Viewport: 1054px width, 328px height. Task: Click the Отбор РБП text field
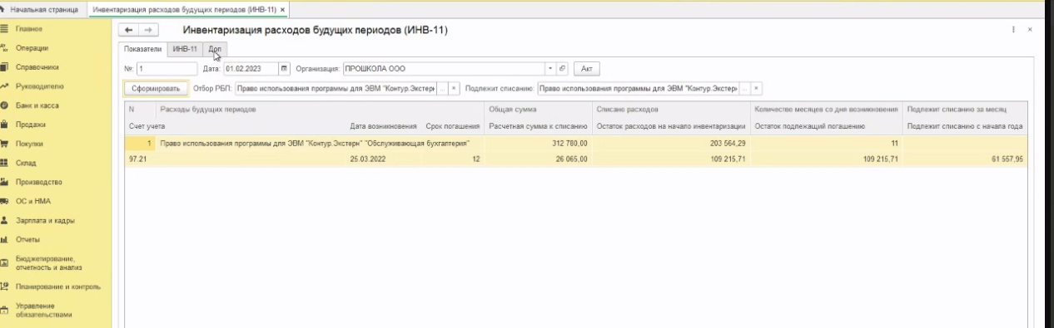[336, 88]
